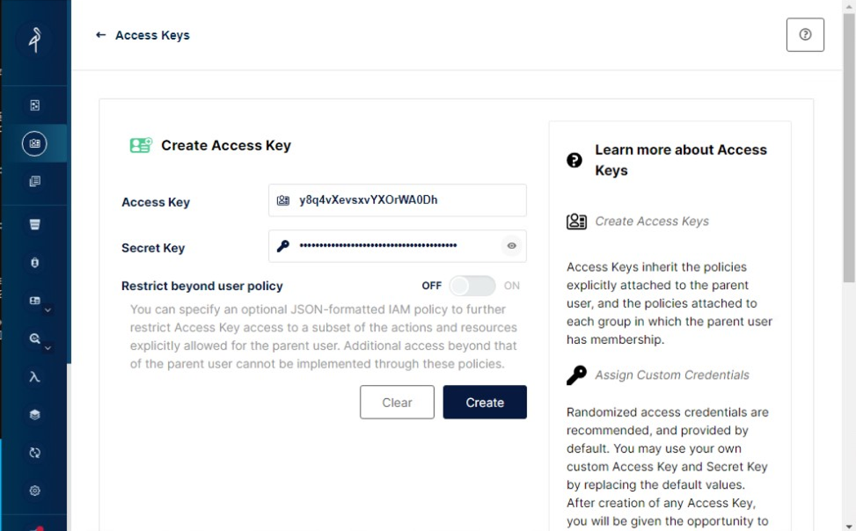Open the Lambda events sidebar icon
The height and width of the screenshot is (531, 856).
[x=34, y=377]
